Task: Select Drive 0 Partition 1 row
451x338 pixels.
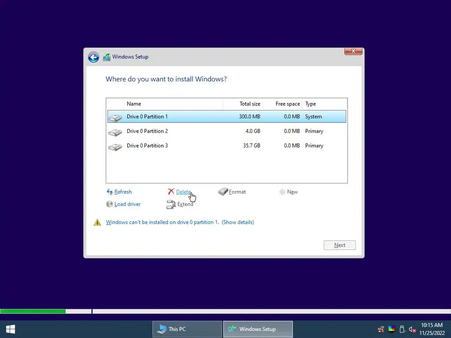Action: 227,116
